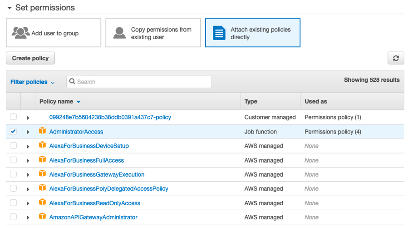This screenshot has width=408, height=228.
Task: Expand the AlexaForBusinessDeviceSetup row details
Action: (28, 146)
